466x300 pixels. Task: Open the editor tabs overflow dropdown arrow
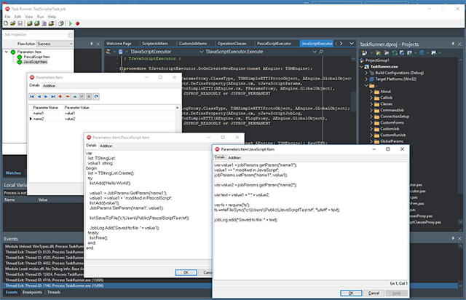coord(352,44)
